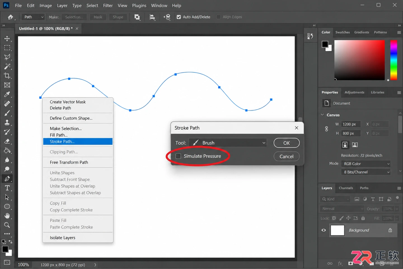Select the Magic Wand tool

(x=7, y=66)
